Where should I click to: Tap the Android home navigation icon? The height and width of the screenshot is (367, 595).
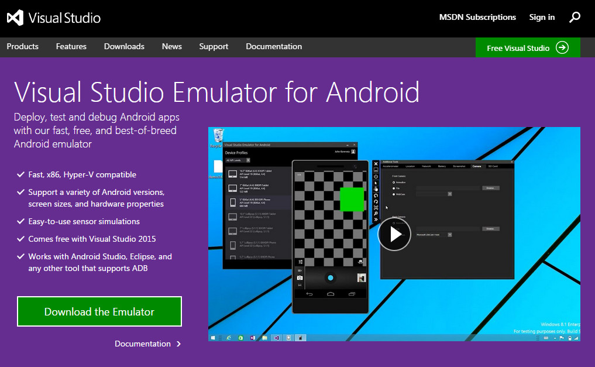tap(331, 294)
